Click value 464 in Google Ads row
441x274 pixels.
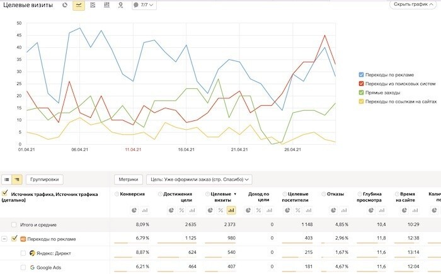click(192, 266)
